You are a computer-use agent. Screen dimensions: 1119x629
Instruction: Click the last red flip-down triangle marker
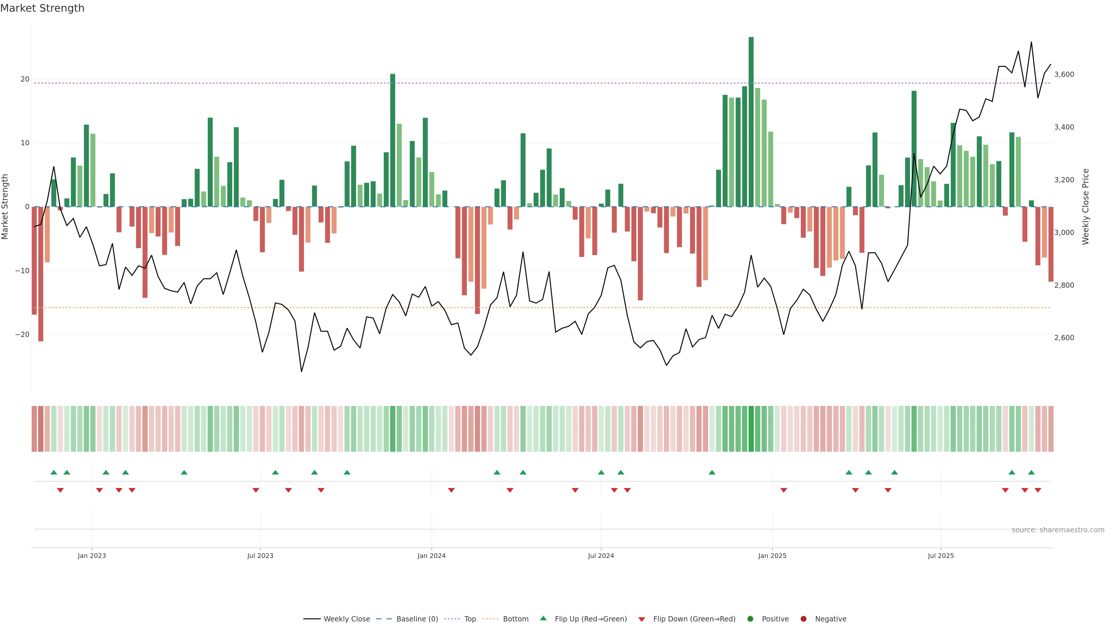1038,490
